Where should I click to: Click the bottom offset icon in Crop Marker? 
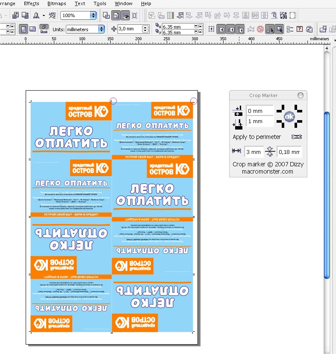[x=237, y=124]
